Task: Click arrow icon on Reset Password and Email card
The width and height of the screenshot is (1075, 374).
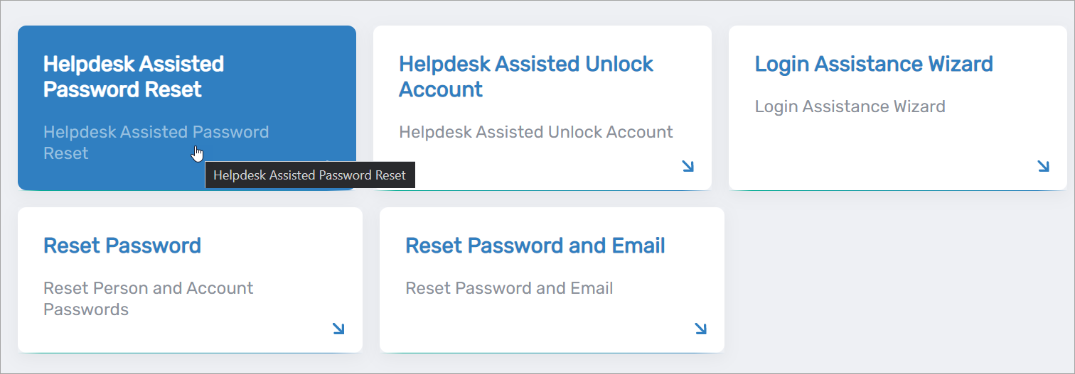Action: pyautogui.click(x=700, y=329)
